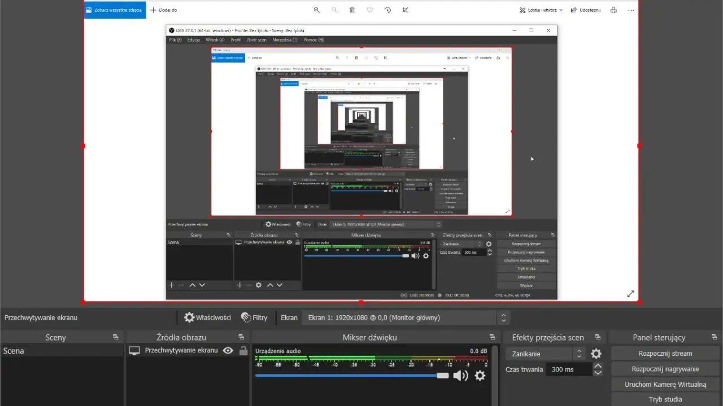Click monitor icon of Przechwytywanie ekranu in bottom OBS

[134, 350]
